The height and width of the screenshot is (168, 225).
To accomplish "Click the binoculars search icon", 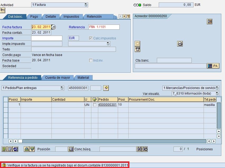I will coord(139,149).
